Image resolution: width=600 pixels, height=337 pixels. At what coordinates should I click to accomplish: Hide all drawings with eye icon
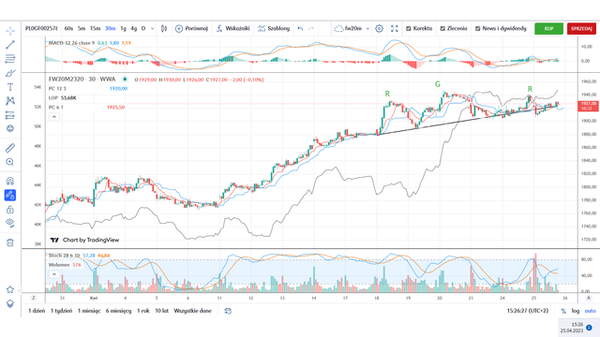point(10,223)
